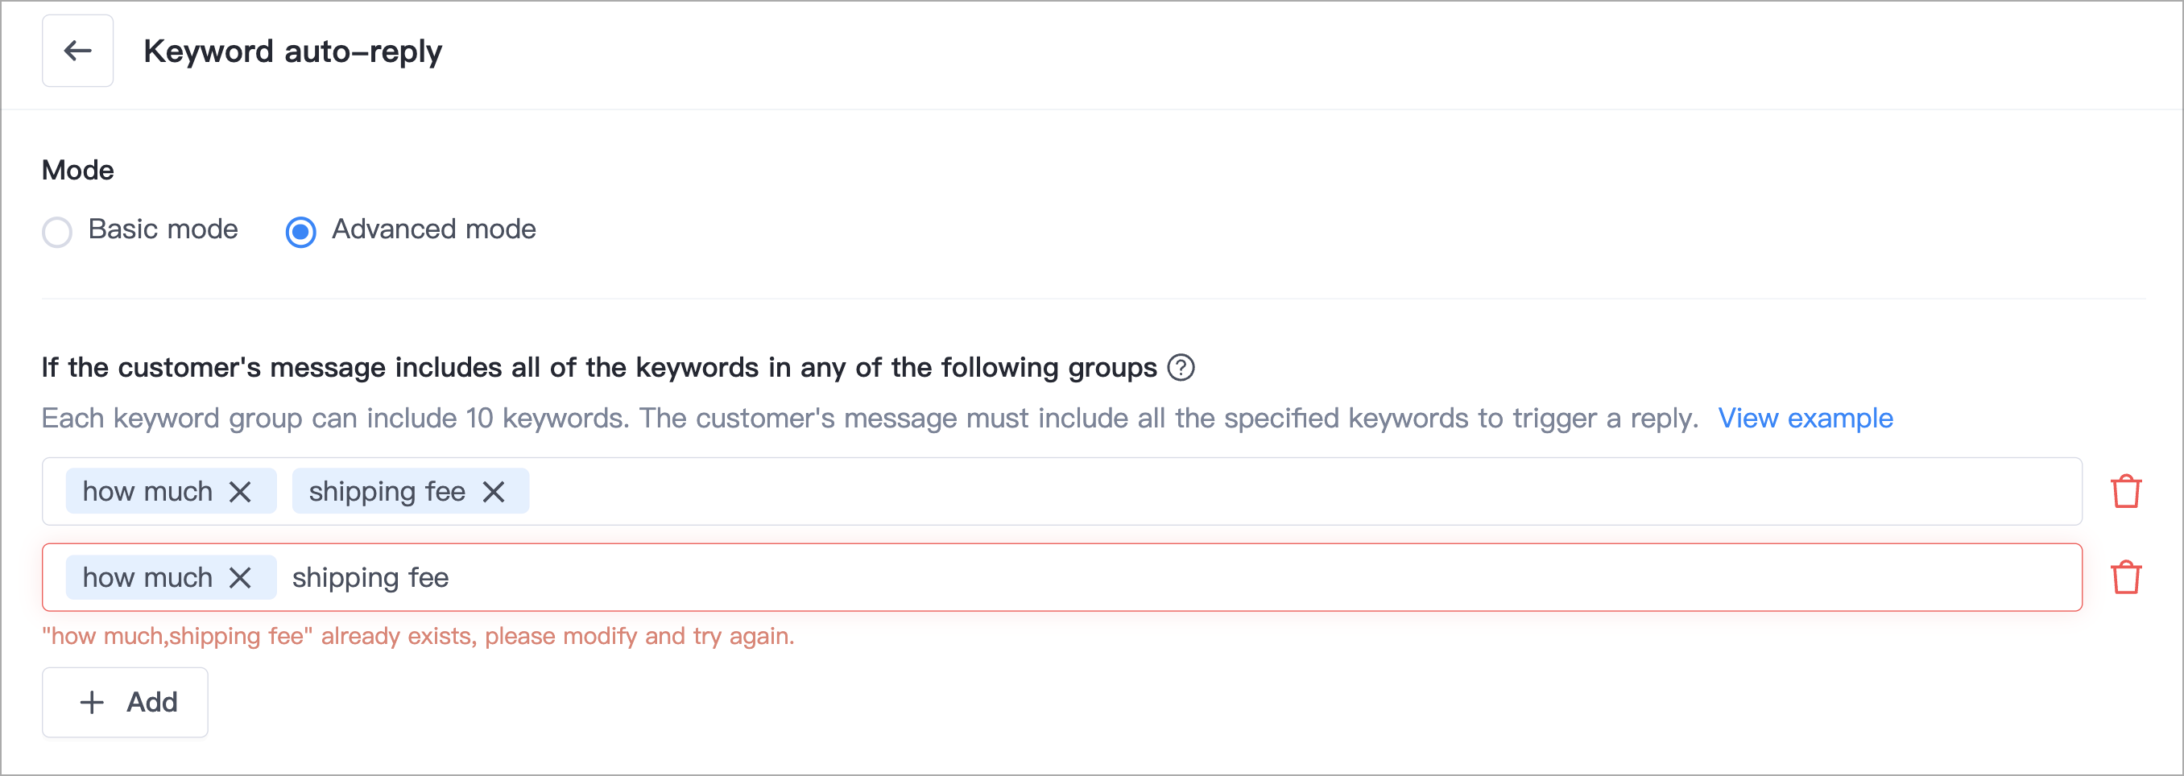This screenshot has height=776, width=2184.
Task: Remove 'shipping fee' tag from first group
Action: pyautogui.click(x=494, y=491)
